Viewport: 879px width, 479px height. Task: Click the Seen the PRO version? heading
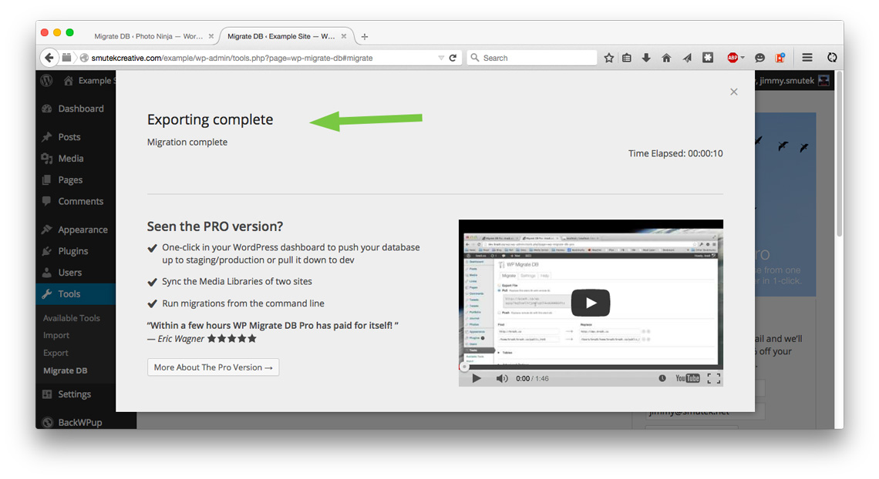[214, 226]
